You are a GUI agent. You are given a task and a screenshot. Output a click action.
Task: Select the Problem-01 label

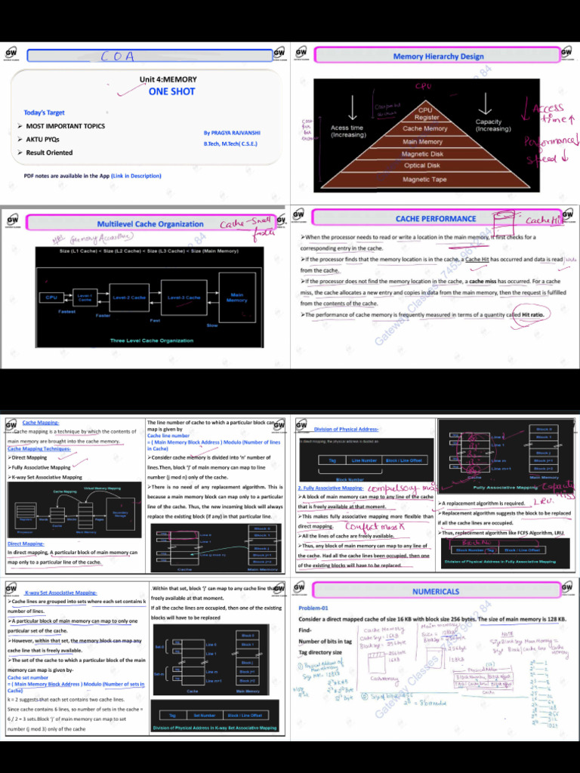(313, 608)
